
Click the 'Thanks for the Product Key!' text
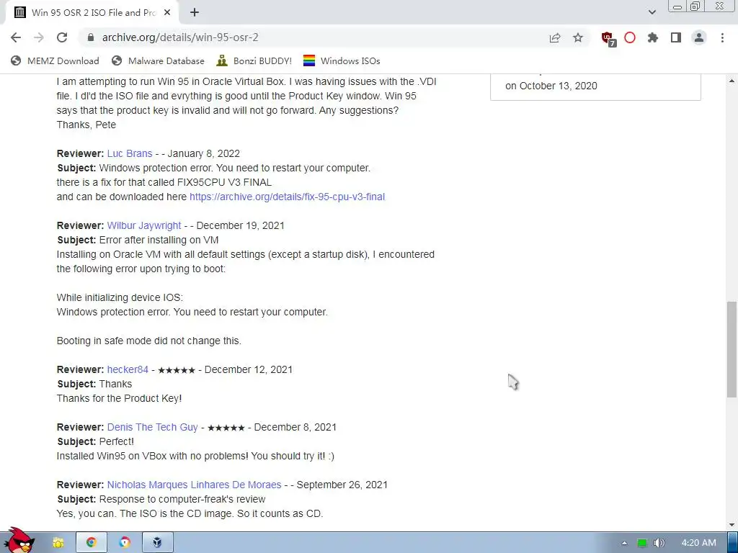coord(119,399)
